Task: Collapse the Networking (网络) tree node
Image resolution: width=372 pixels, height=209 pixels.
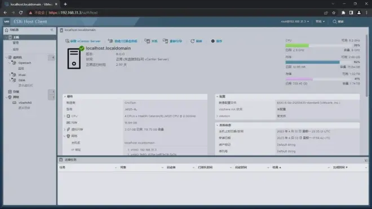Action: [6, 97]
